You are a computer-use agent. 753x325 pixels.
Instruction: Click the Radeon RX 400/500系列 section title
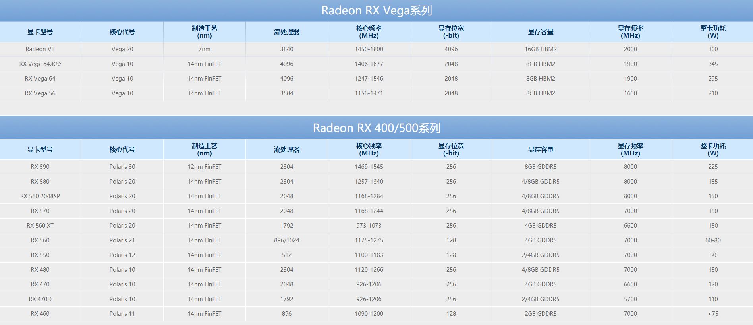376,128
